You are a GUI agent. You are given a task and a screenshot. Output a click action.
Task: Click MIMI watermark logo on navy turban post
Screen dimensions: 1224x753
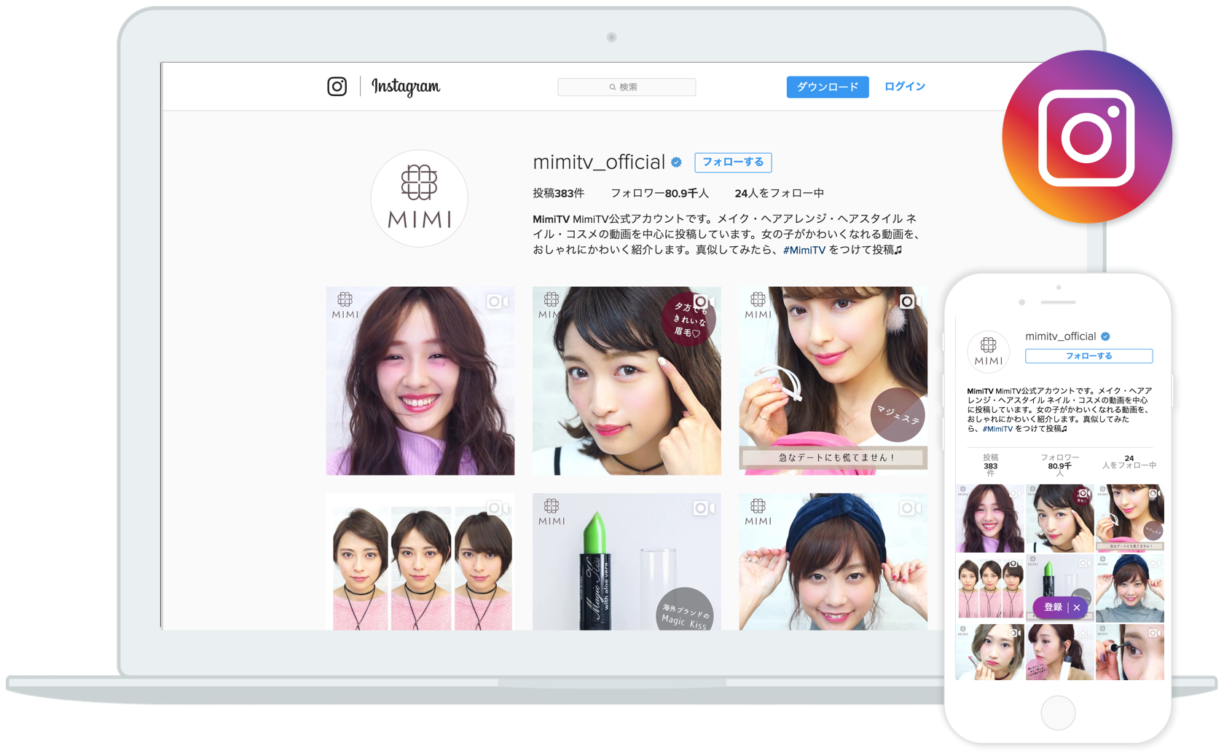click(758, 512)
